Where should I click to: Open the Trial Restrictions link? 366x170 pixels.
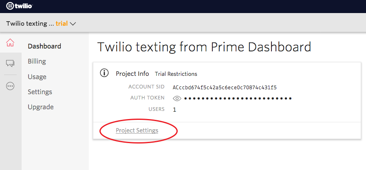point(176,74)
